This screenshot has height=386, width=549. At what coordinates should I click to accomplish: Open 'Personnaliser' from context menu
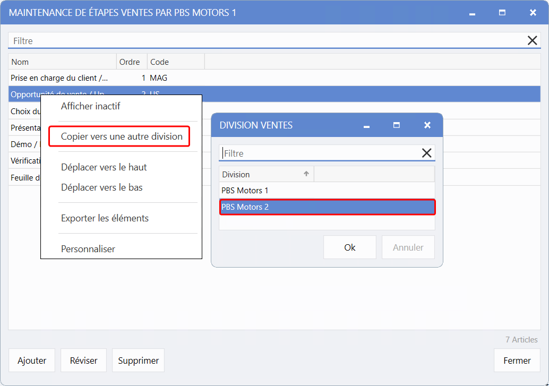(x=88, y=249)
